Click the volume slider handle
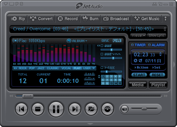 point(144,109)
